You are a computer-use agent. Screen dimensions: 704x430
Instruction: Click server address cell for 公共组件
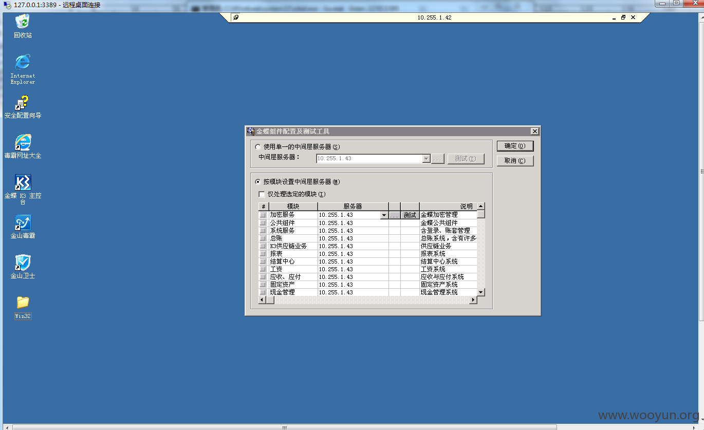353,223
